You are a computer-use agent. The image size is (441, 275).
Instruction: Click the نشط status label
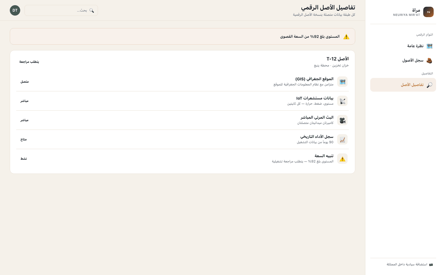pyautogui.click(x=24, y=159)
